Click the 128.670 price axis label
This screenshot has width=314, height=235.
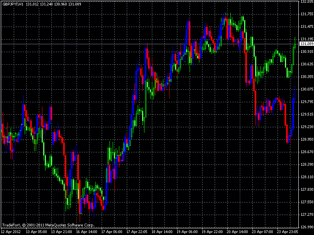(x=307, y=152)
